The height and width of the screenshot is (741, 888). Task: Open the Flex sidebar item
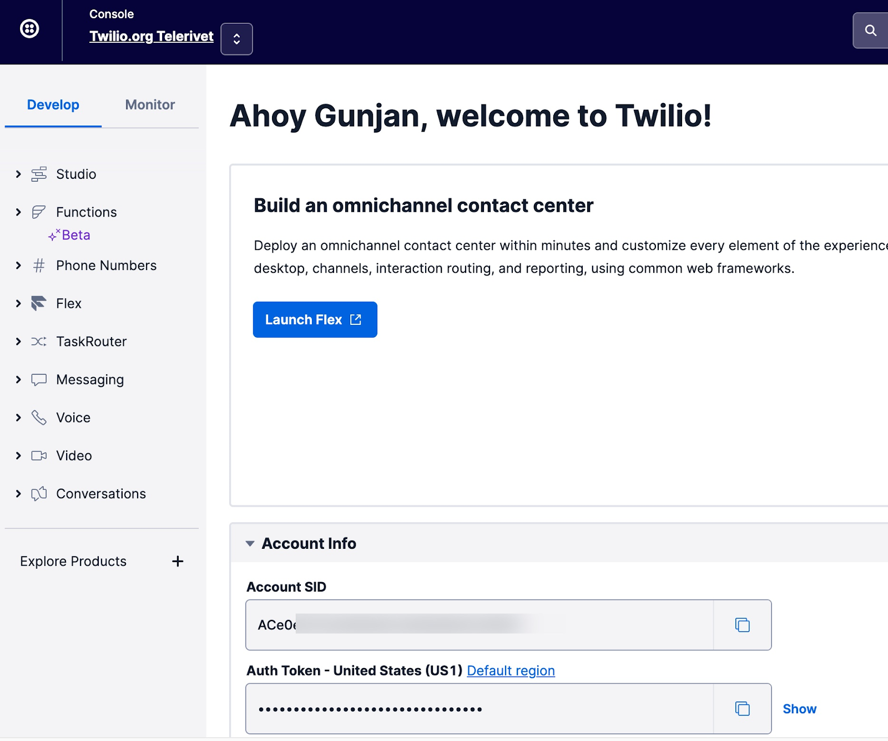69,303
